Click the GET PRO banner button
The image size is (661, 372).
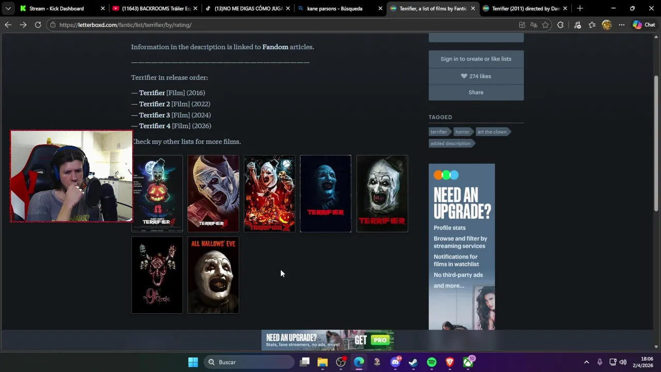(372, 340)
